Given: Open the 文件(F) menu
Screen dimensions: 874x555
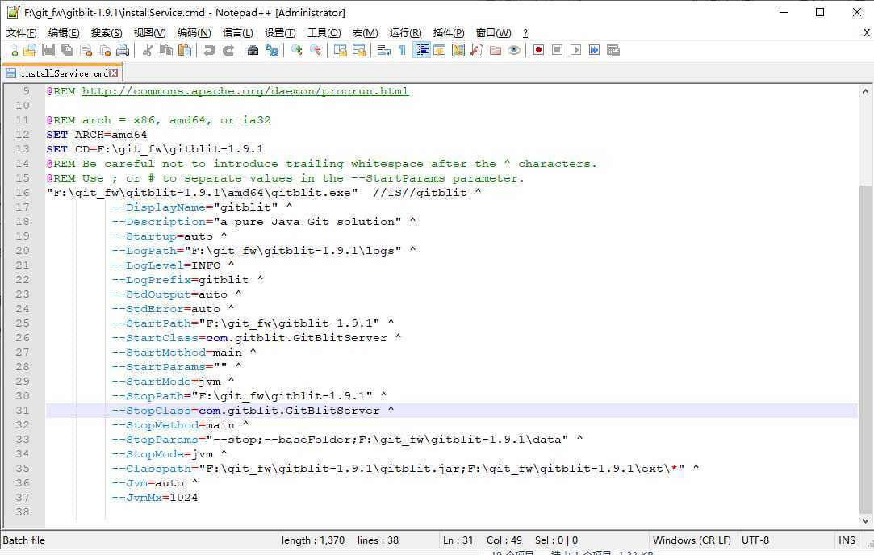Looking at the screenshot, I should click(21, 33).
